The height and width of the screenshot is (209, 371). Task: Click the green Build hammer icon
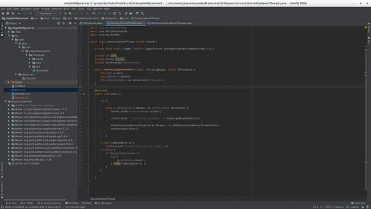click(31, 13)
